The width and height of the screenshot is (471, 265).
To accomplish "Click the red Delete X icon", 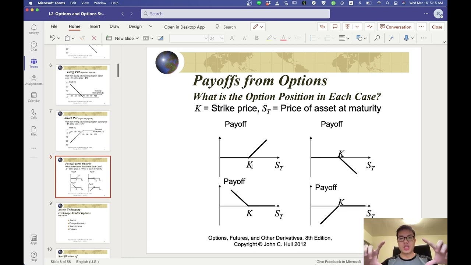I will 94,38.
